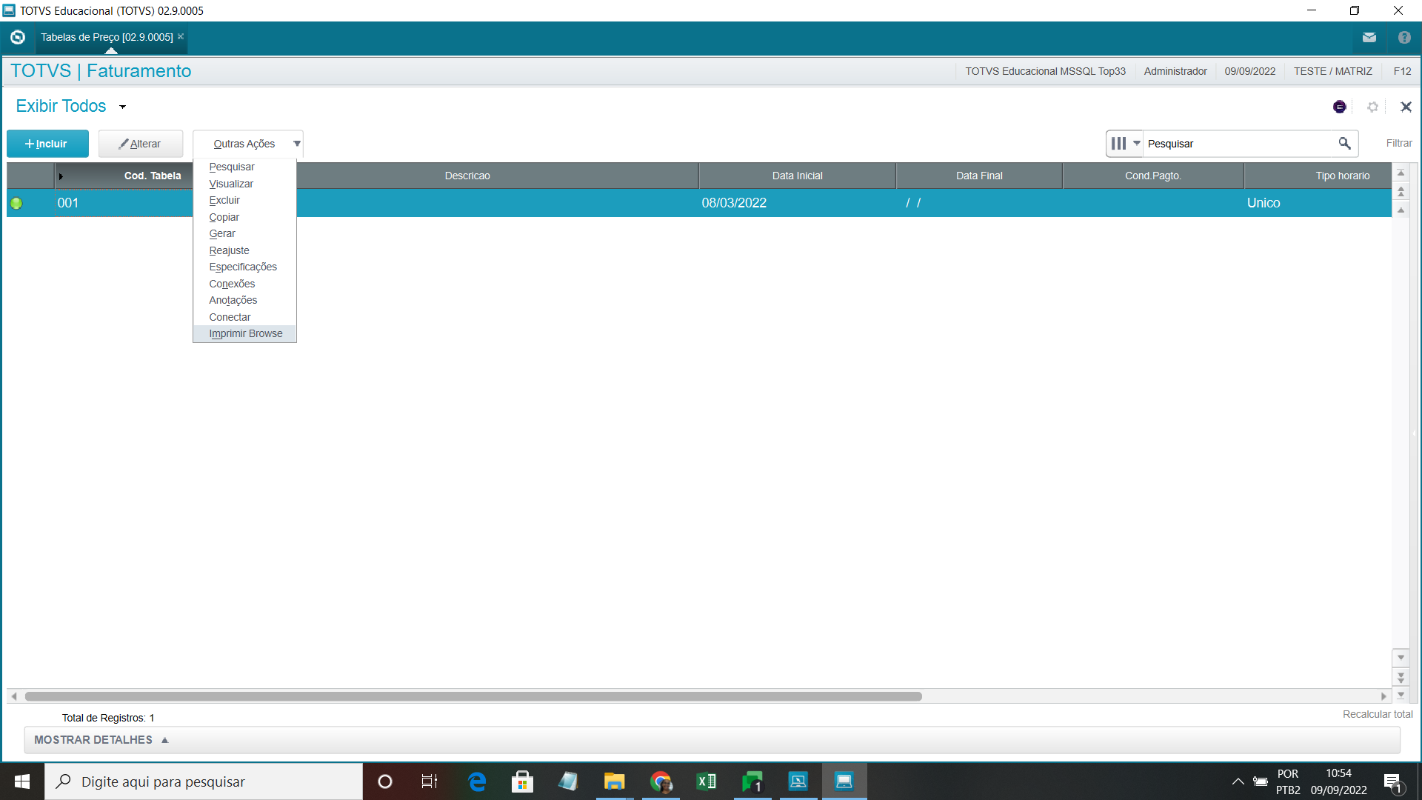Viewport: 1422px width, 800px height.
Task: Open the notification center icon
Action: [1393, 782]
